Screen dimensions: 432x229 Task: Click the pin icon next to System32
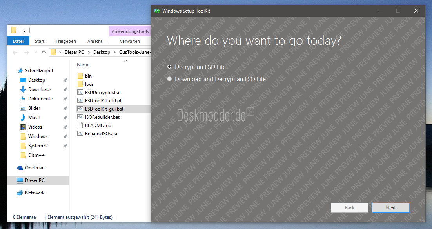65,146
